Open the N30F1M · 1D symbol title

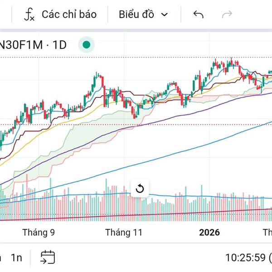tap(34, 44)
